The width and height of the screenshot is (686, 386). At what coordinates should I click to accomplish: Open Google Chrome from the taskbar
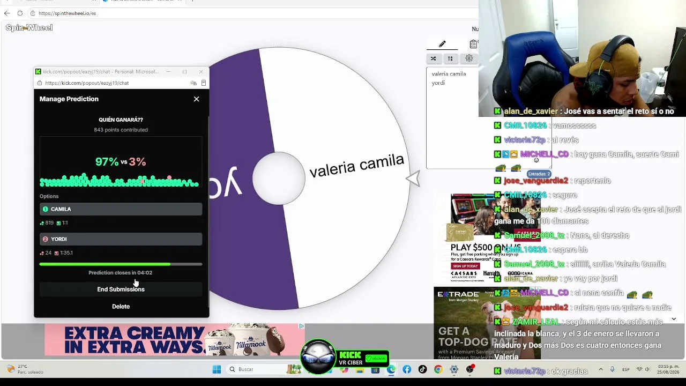438,369
